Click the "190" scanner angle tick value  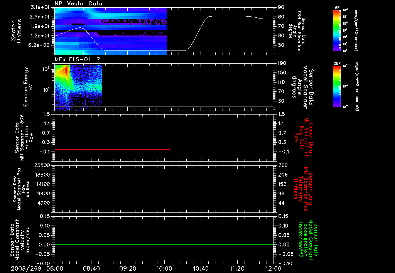(282, 63)
